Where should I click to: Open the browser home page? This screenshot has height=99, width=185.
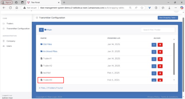point(17,8)
